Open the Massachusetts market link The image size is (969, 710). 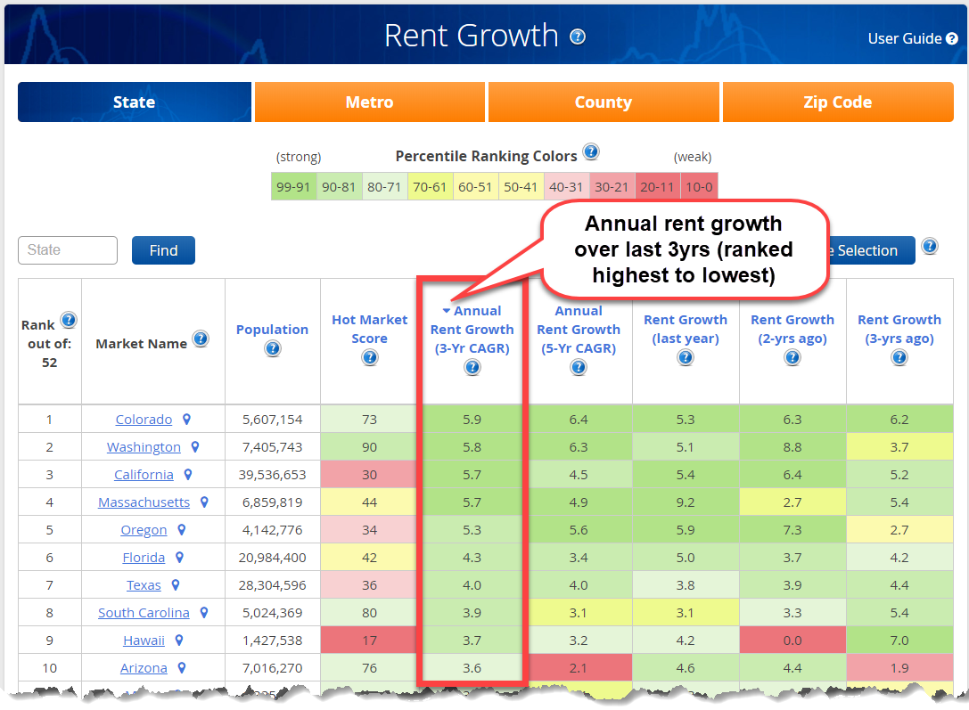tap(144, 502)
